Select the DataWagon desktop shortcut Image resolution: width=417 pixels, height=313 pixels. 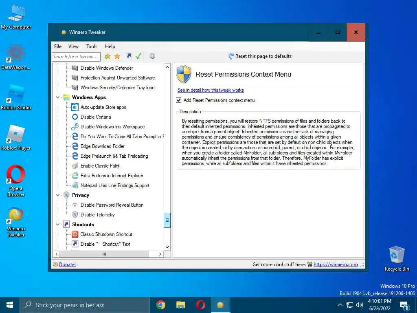click(x=16, y=57)
